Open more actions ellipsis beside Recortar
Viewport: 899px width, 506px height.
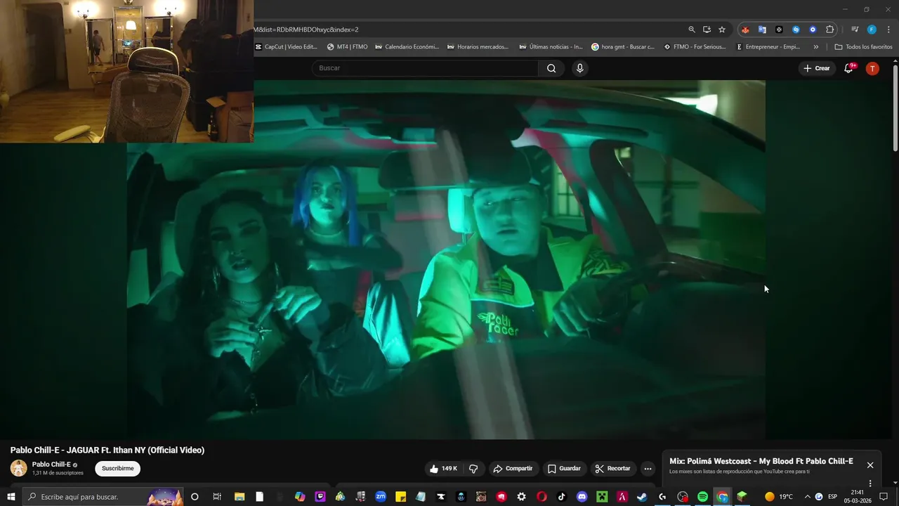(648, 469)
